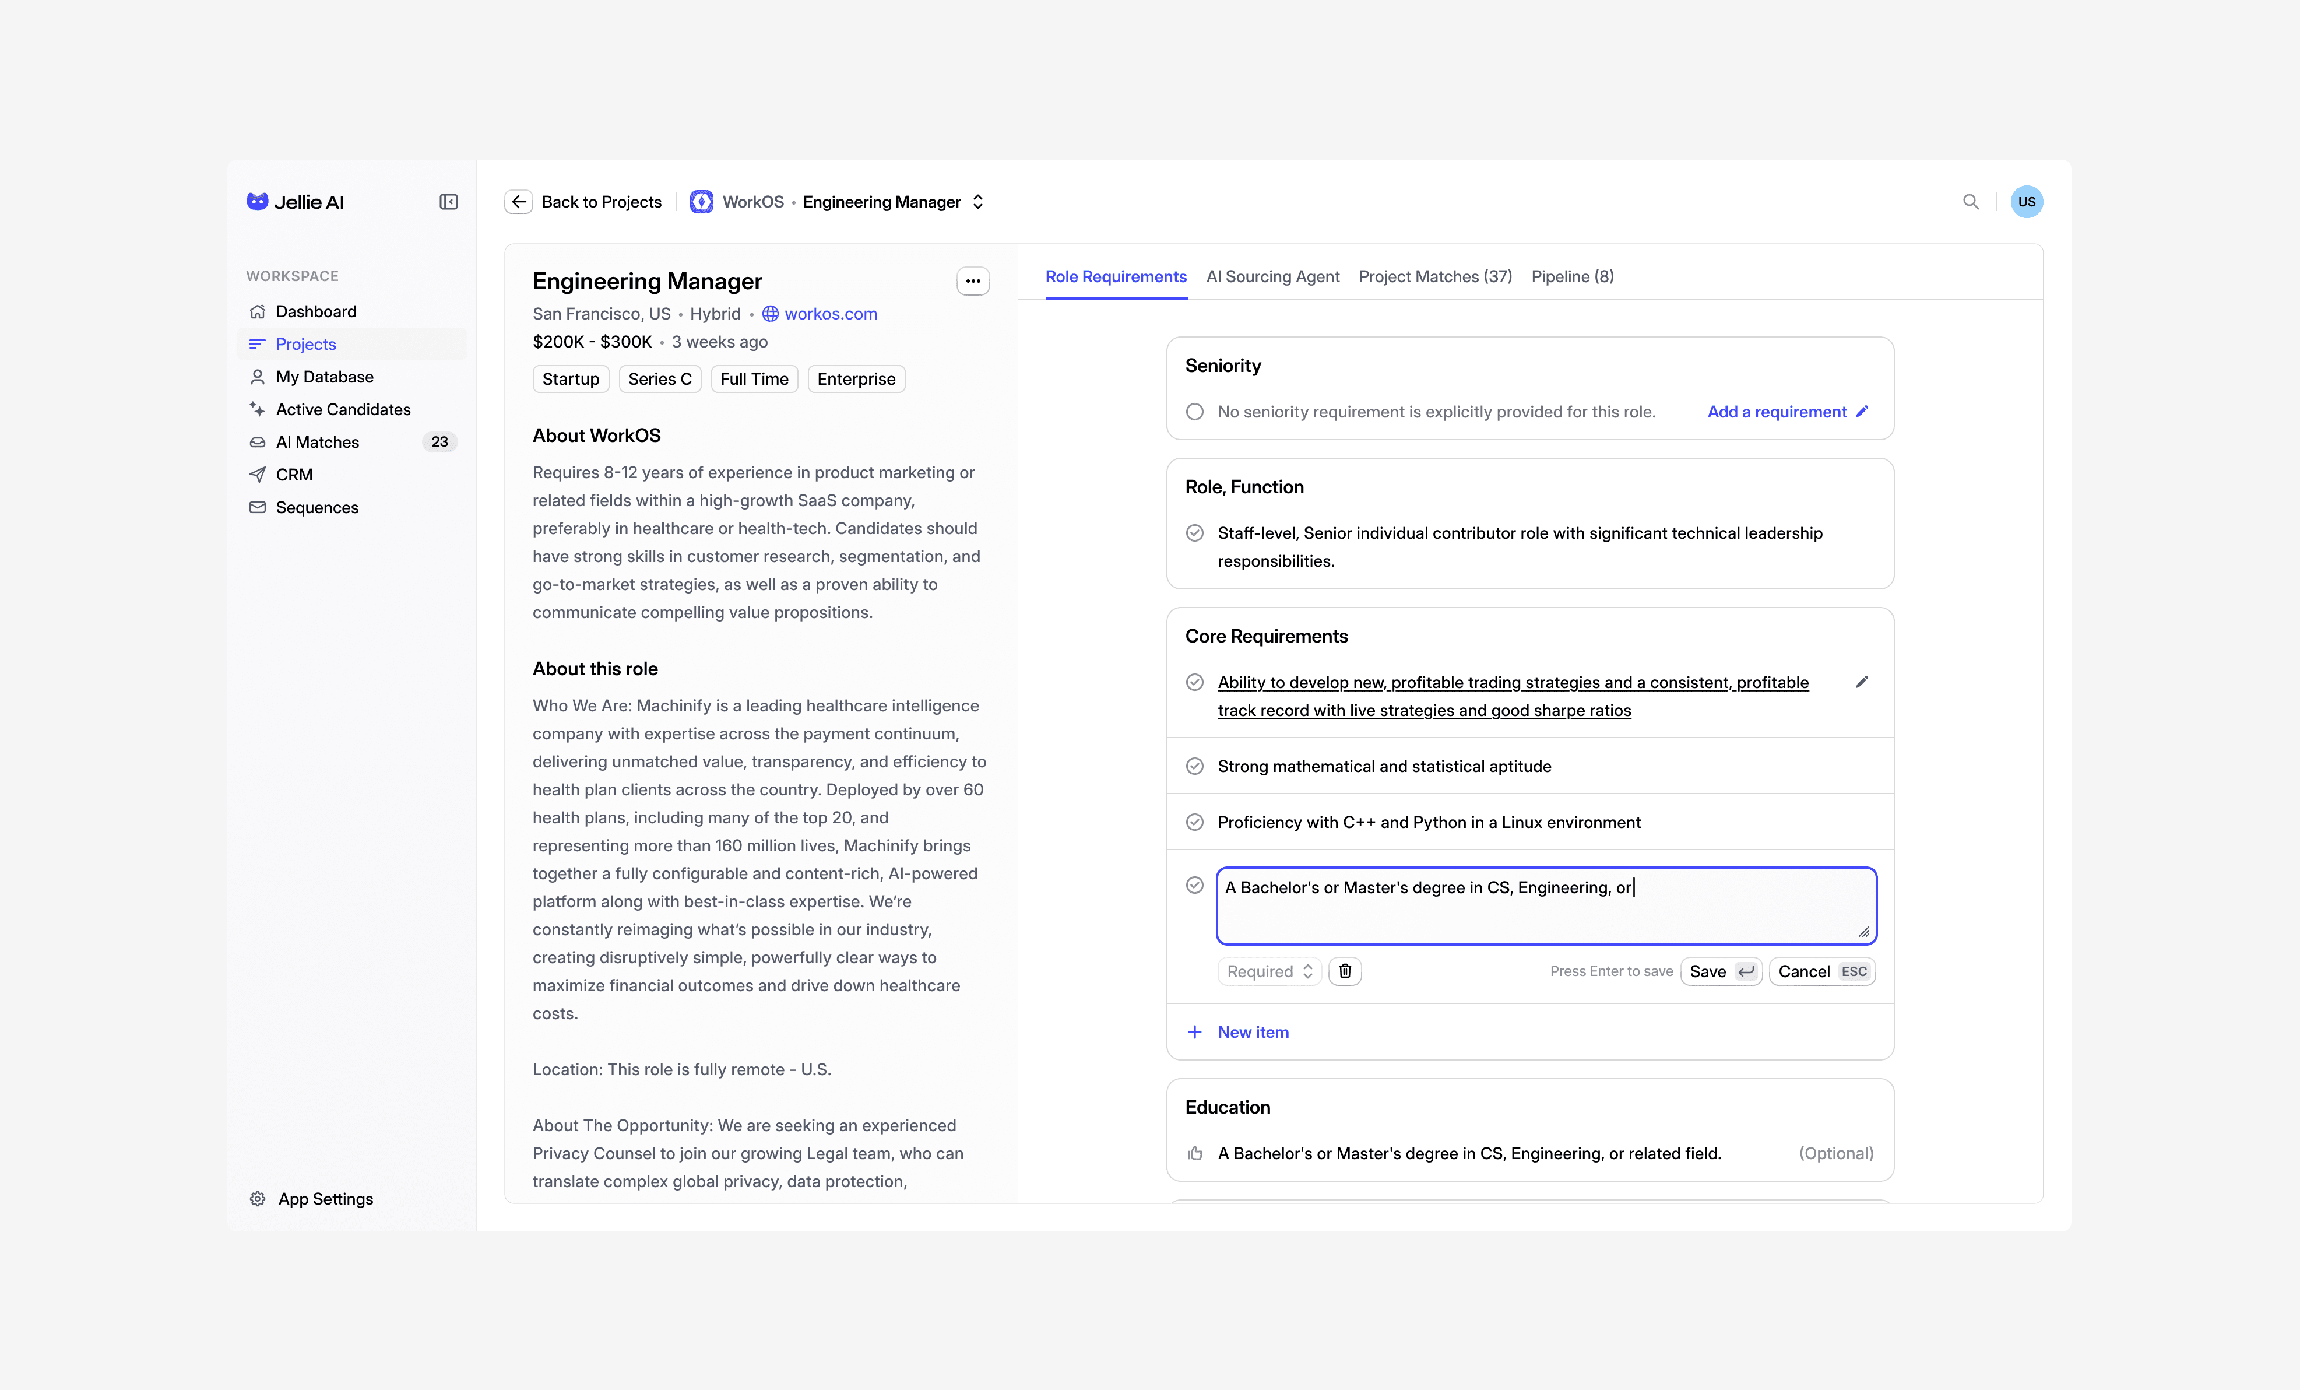This screenshot has width=2300, height=1390.
Task: Open the workos.com link
Action: tap(830, 314)
